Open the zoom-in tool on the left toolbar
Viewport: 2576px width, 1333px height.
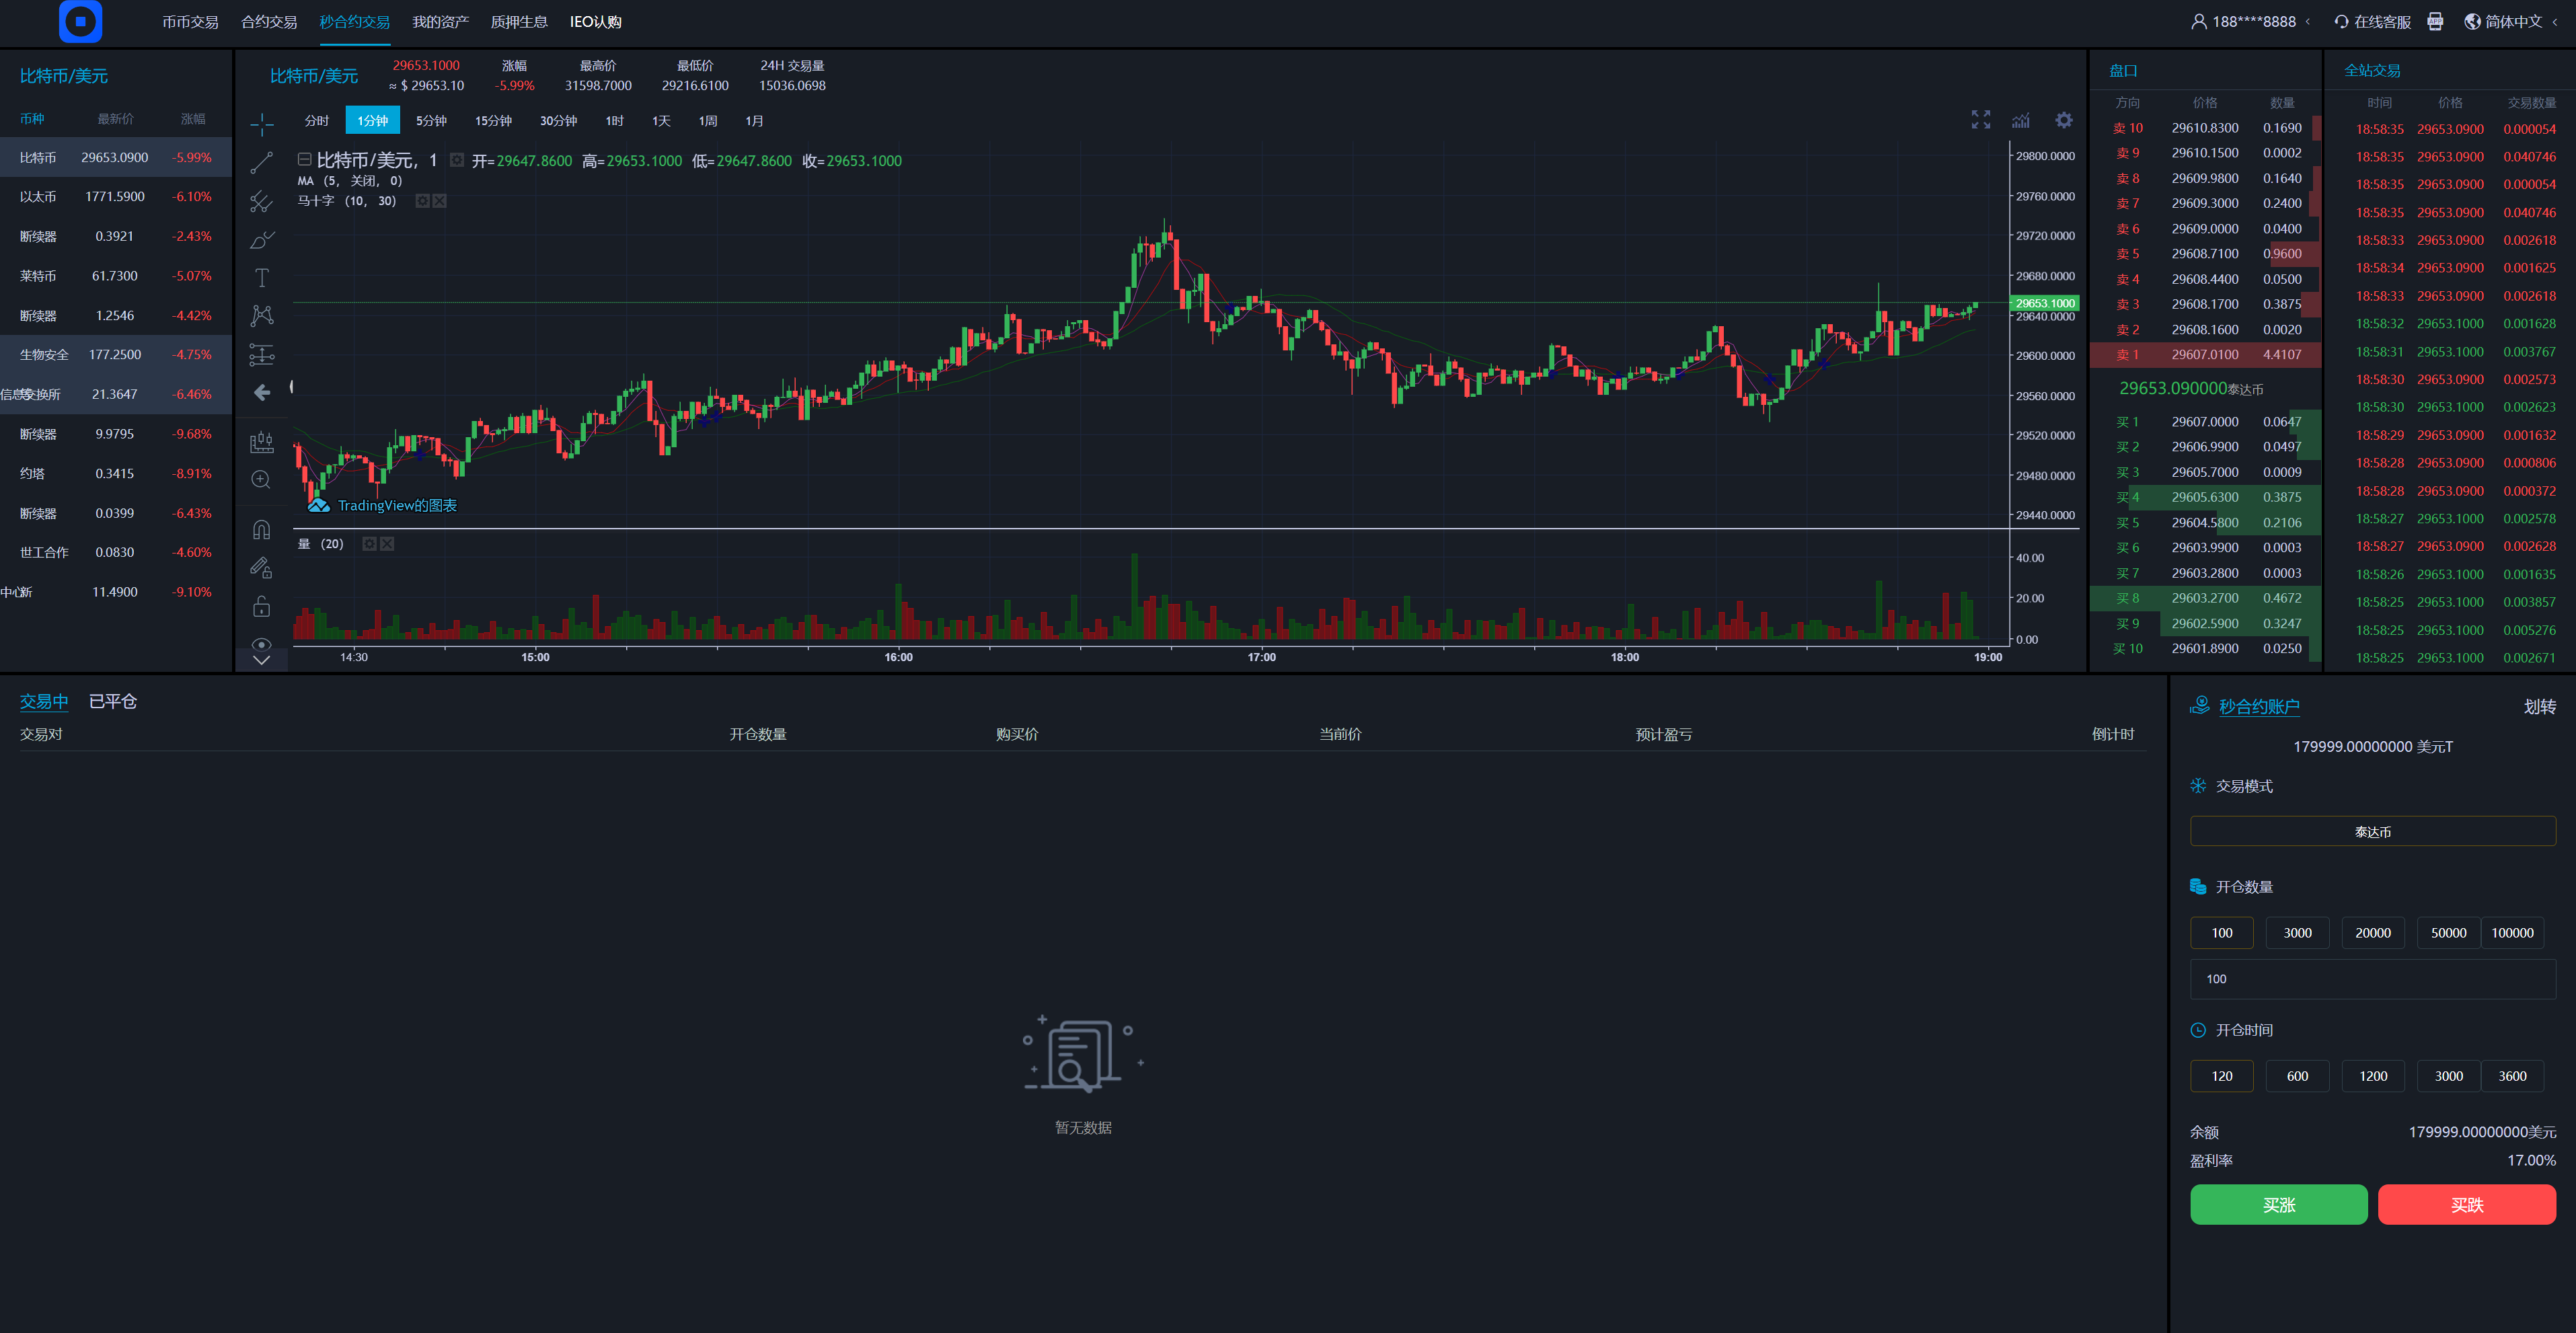coord(261,479)
